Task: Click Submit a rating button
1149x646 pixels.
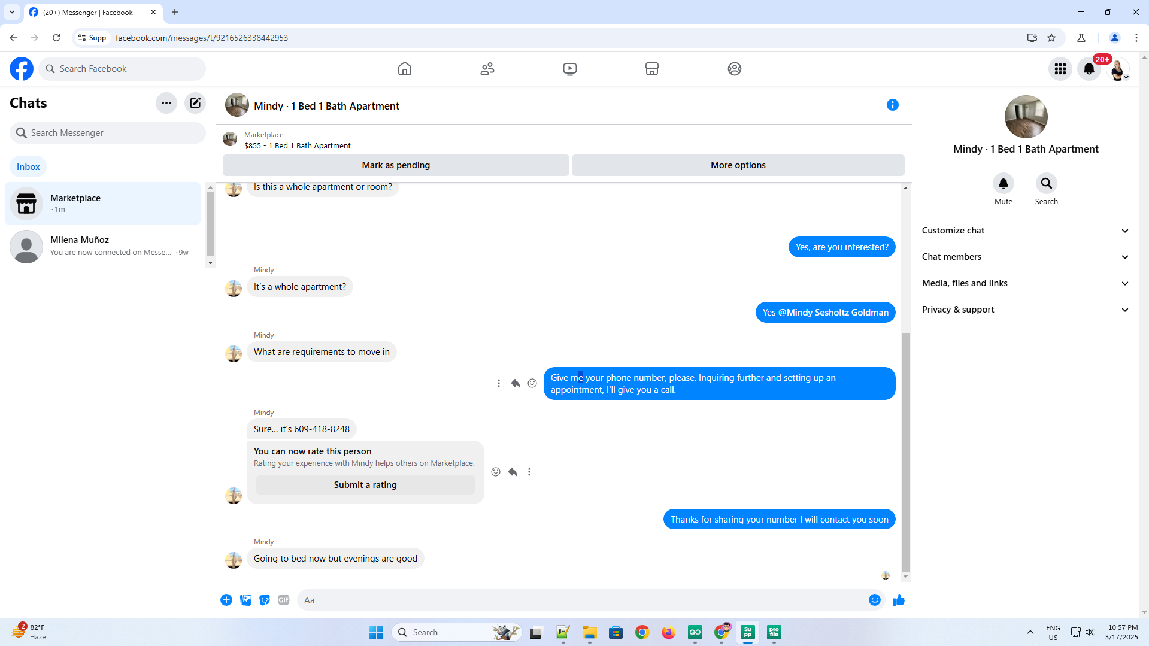Action: pyautogui.click(x=365, y=485)
